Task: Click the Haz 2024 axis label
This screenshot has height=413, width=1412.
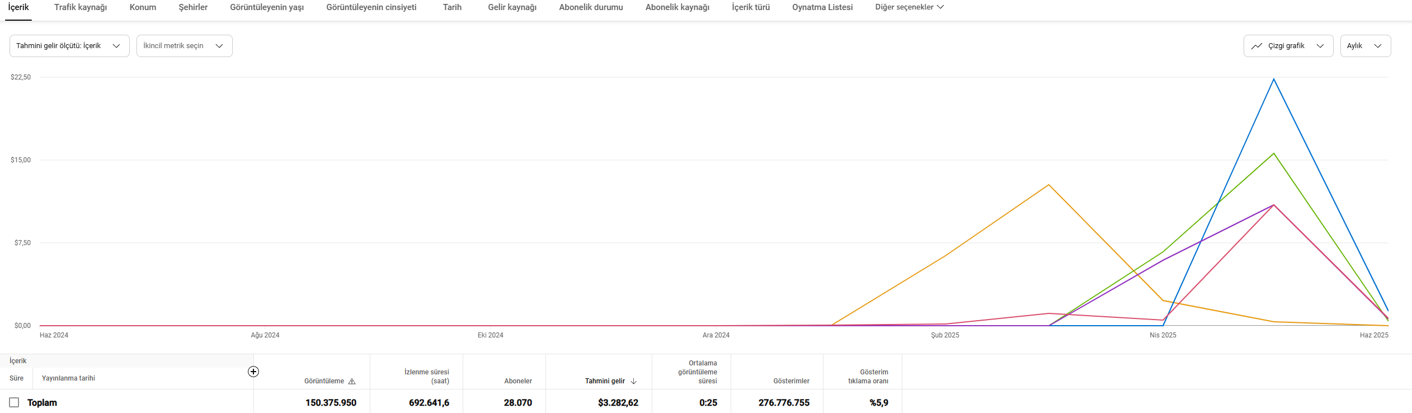Action: [54, 335]
